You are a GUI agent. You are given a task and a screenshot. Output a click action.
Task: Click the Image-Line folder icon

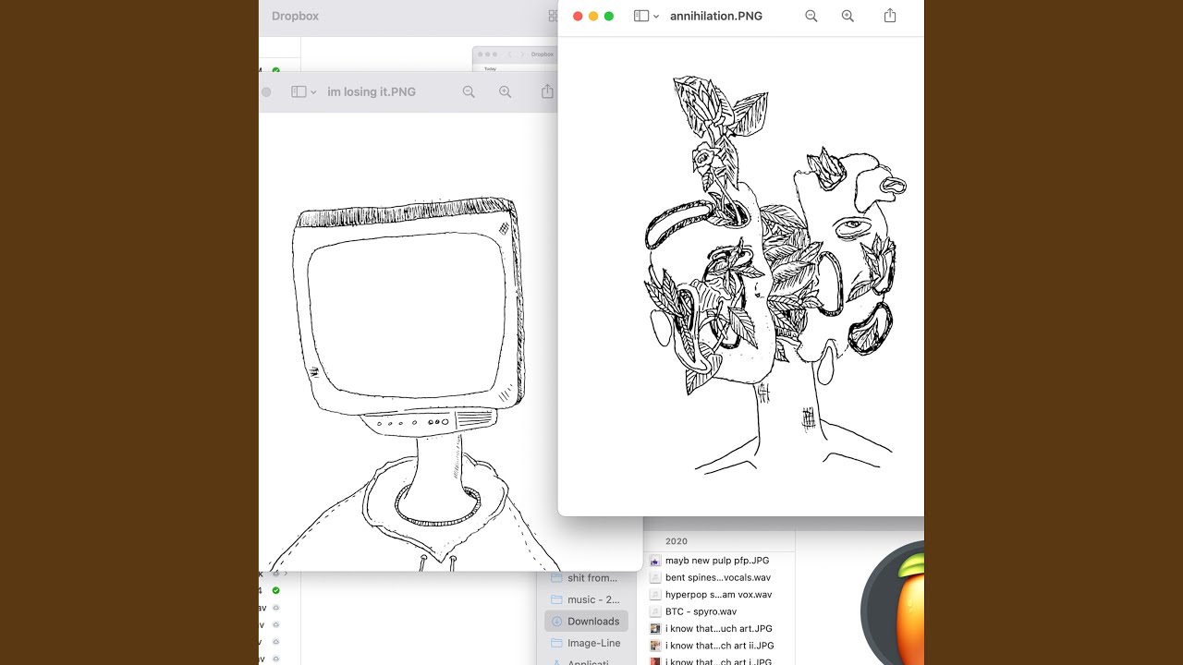[556, 643]
